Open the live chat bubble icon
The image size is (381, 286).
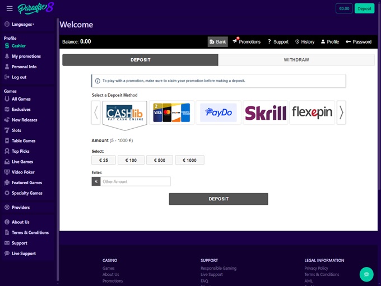coord(366,274)
